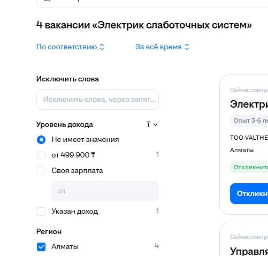
Task: Select the от 499 900 ₸ option
Action: pyautogui.click(x=41, y=155)
